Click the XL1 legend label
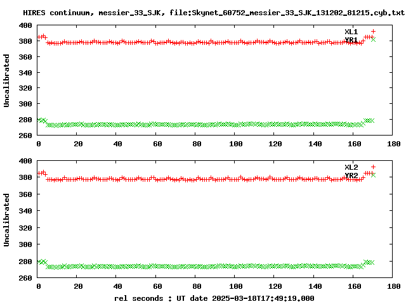The height and width of the screenshot is (304, 406). tap(351, 32)
